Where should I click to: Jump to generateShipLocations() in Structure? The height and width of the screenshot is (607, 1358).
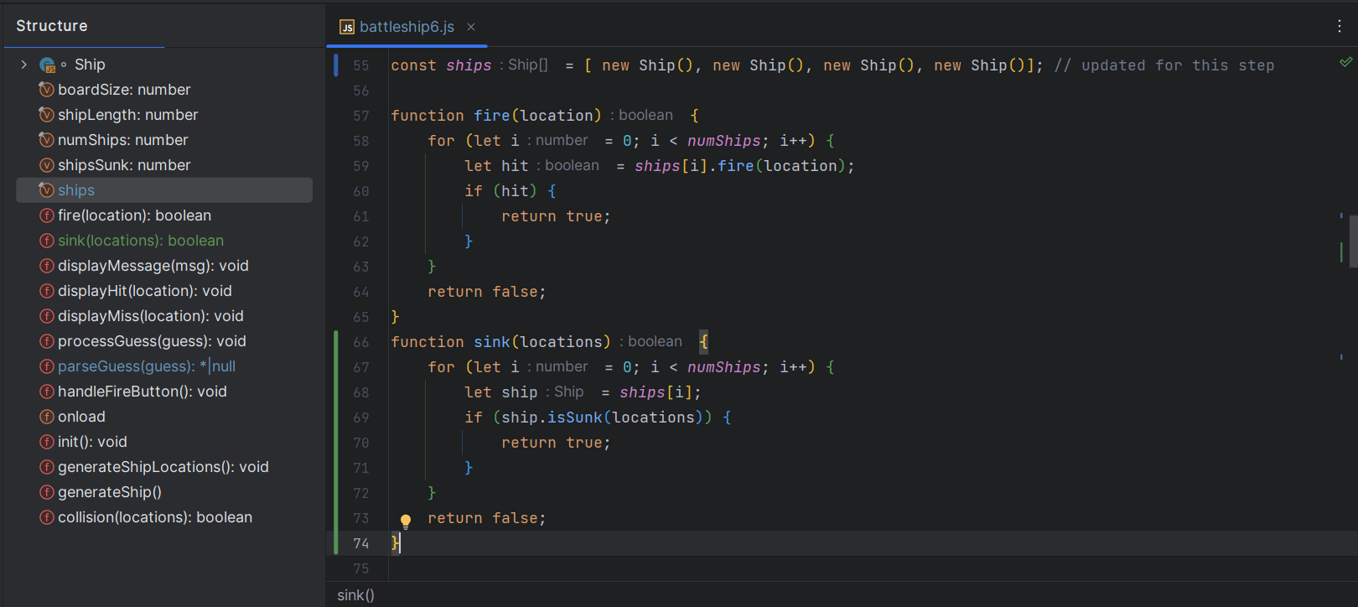click(x=163, y=467)
